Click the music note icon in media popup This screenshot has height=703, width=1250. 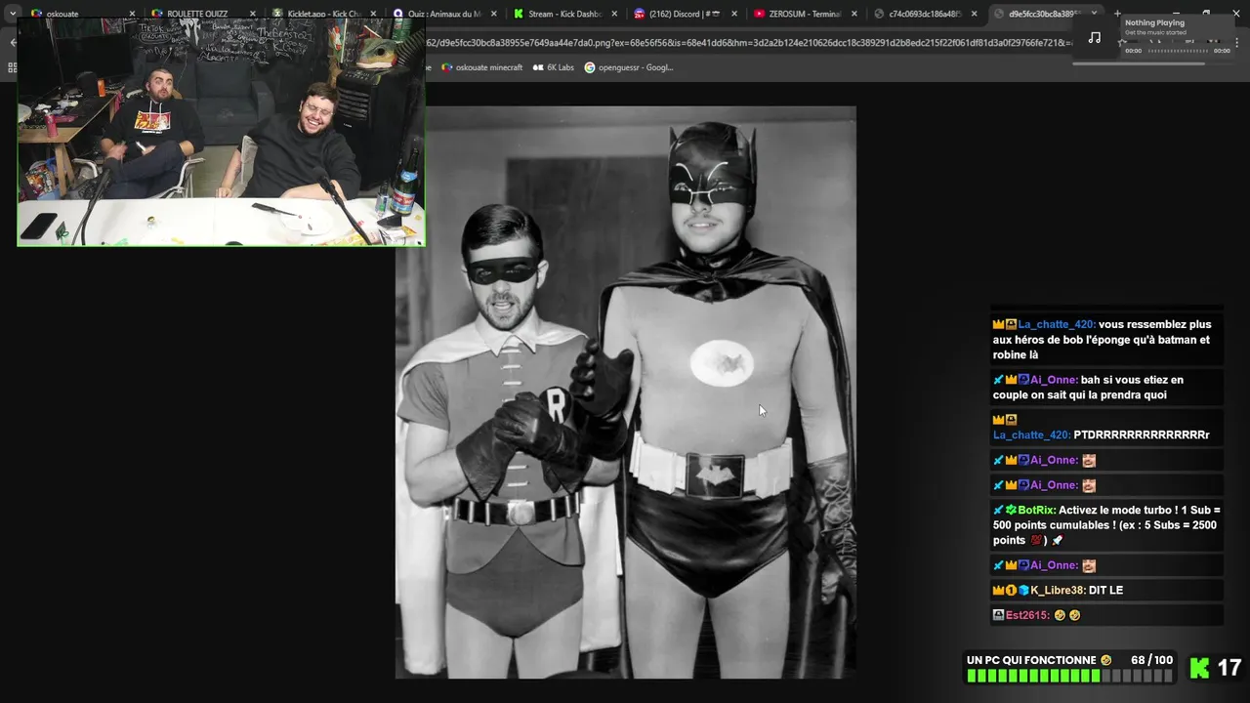1095,37
